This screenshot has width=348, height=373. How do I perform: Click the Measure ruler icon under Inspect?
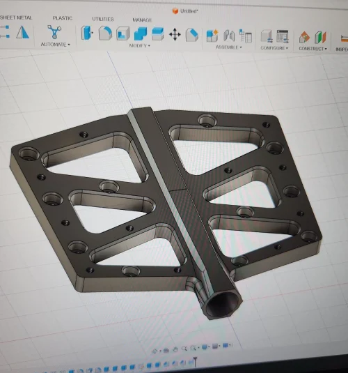(344, 38)
